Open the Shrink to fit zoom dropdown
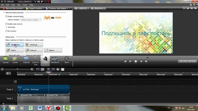 [x=98, y=8]
